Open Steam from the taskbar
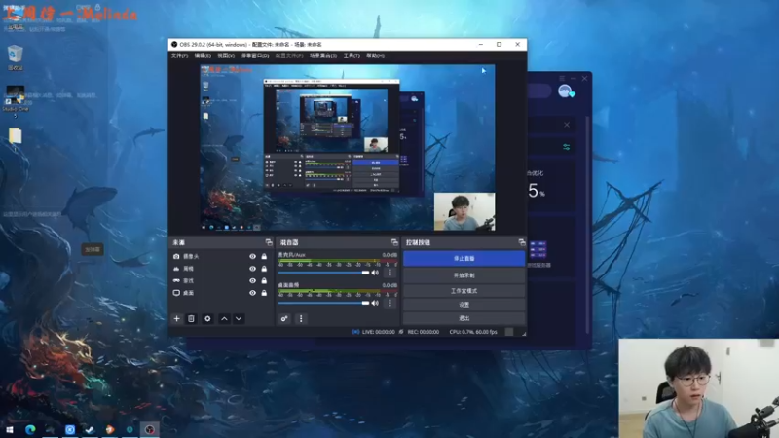The width and height of the screenshot is (779, 438). (x=90, y=429)
